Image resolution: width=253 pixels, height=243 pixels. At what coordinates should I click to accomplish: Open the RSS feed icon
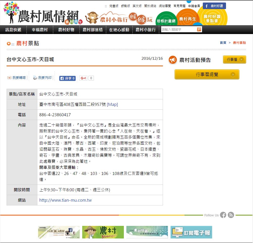231,215
